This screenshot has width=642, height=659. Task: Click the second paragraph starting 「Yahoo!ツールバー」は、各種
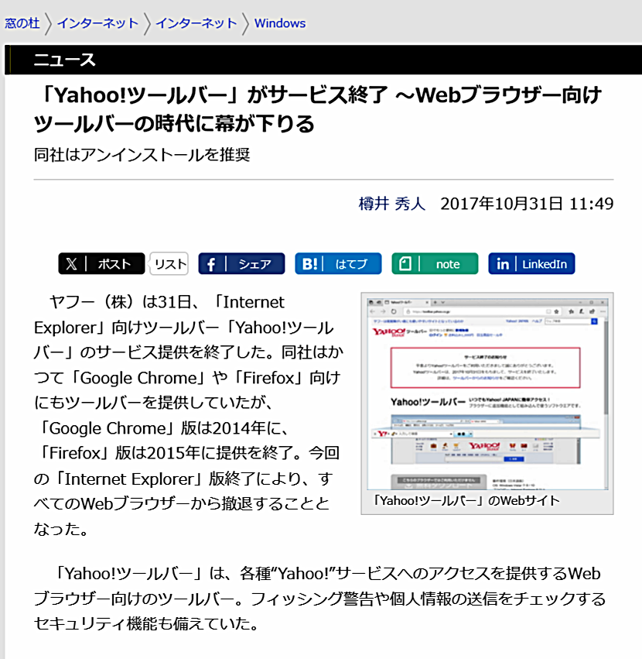[320, 599]
